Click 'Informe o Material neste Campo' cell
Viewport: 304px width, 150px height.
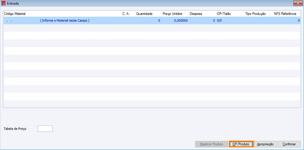[65, 20]
